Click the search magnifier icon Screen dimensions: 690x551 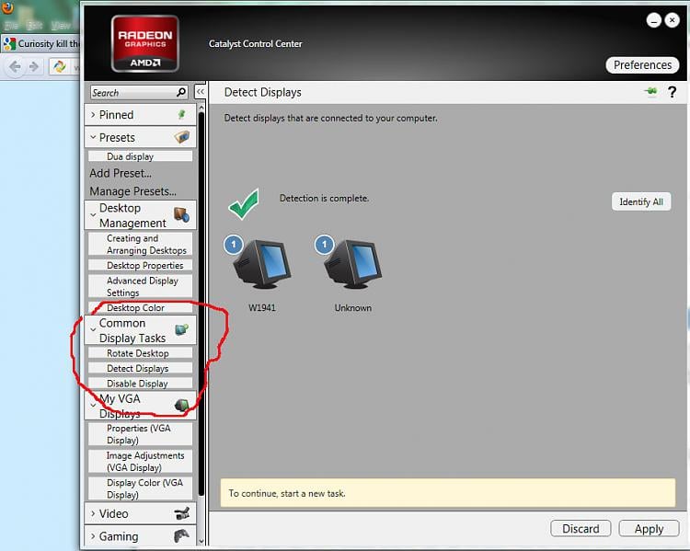point(181,92)
